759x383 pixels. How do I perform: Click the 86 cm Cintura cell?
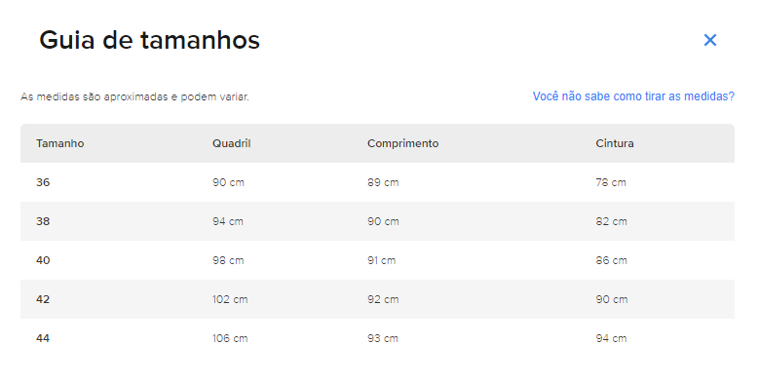point(611,260)
